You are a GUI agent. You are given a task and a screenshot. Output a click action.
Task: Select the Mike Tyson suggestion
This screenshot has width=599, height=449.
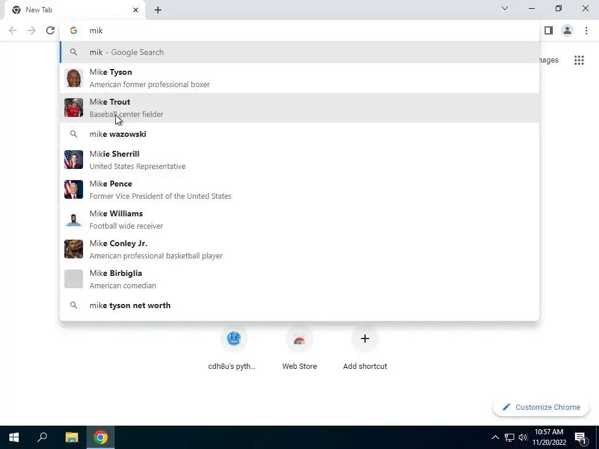pos(299,78)
